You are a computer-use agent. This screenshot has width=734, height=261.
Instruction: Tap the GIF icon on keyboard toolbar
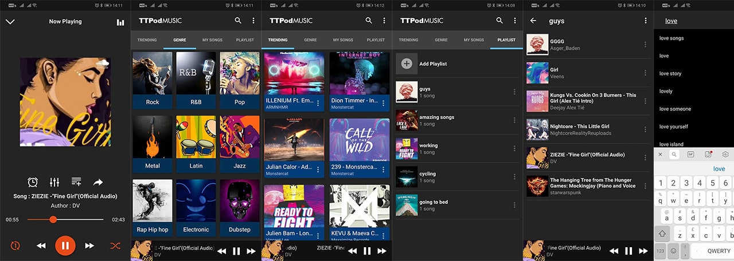coord(691,155)
